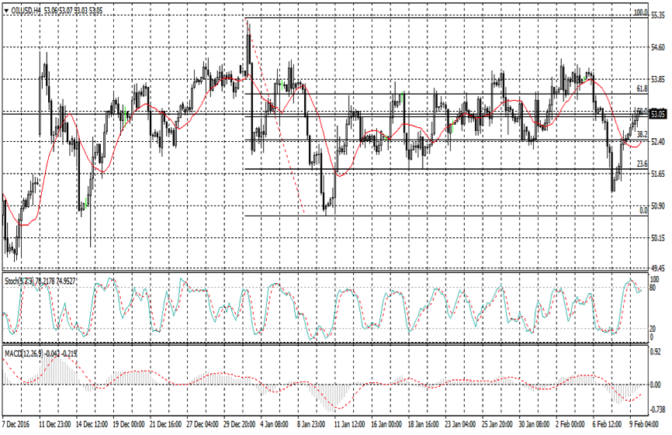Click the 23.6 Fibonacci level label
Image resolution: width=672 pixels, height=435 pixels.
click(x=642, y=164)
